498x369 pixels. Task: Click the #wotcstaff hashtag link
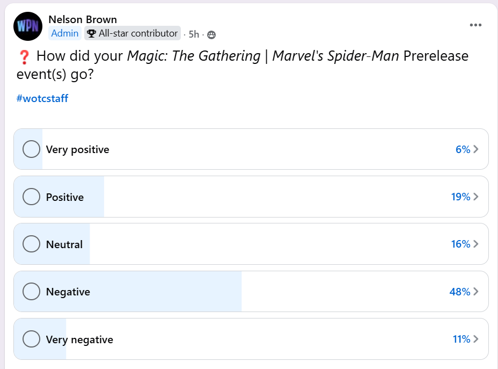click(x=42, y=98)
